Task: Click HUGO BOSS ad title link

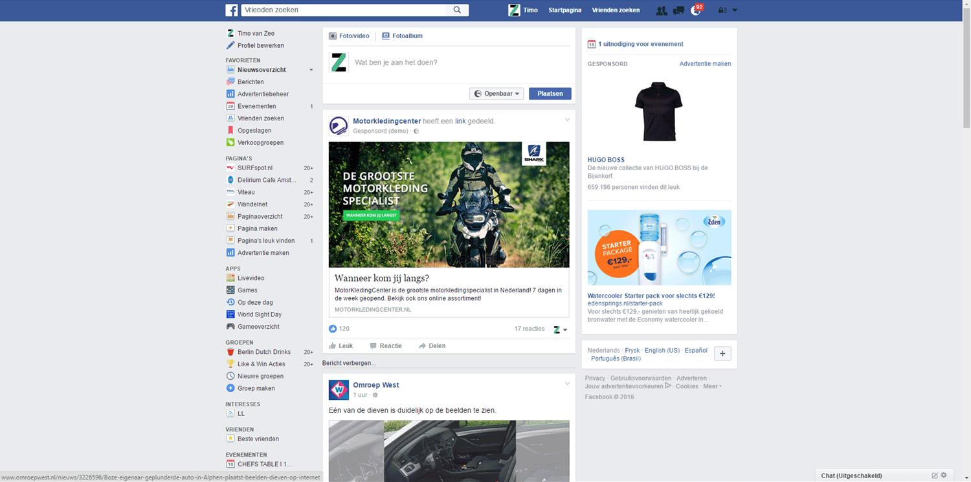Action: pos(606,160)
